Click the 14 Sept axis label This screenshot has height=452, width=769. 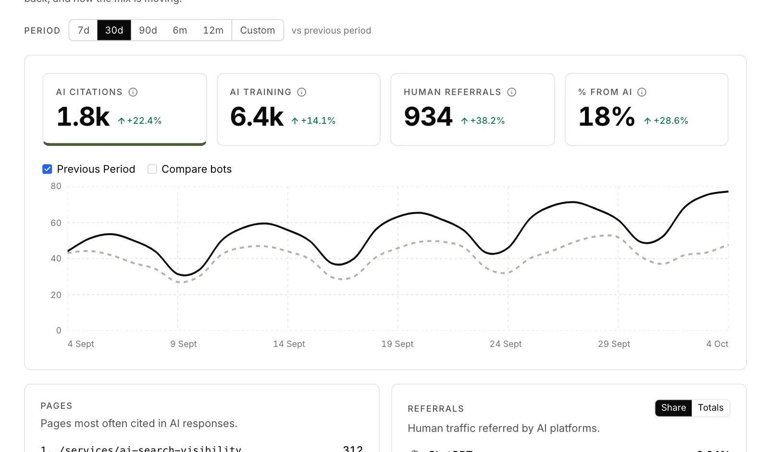289,344
